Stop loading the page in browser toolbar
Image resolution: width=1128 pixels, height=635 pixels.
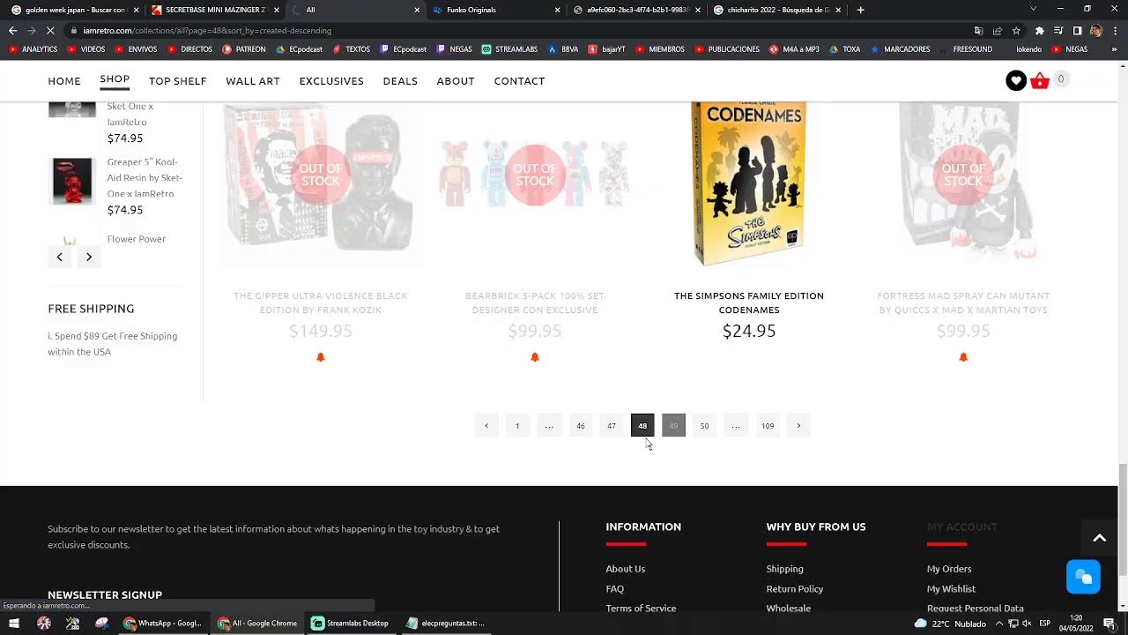[50, 30]
